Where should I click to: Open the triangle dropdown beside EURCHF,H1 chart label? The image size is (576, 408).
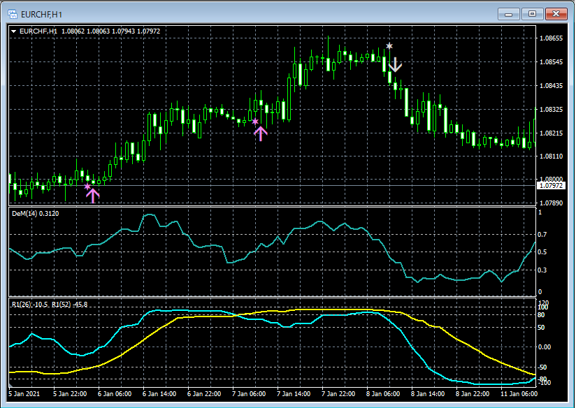click(x=14, y=31)
